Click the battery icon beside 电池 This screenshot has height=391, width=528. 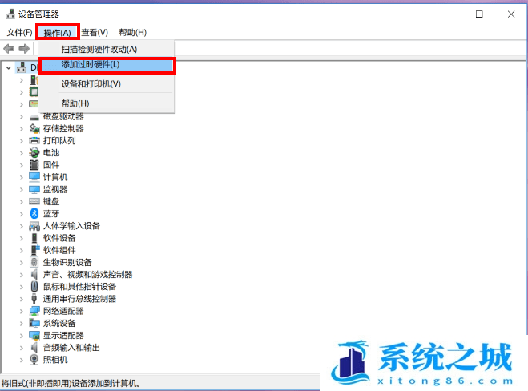[x=34, y=152]
